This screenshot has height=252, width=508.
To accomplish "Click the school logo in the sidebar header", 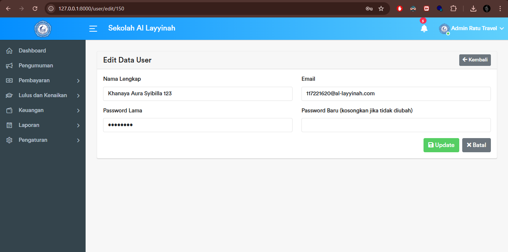I will coord(42,29).
